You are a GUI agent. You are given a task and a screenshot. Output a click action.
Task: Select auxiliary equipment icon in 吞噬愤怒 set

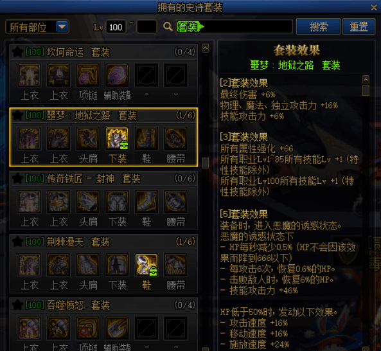click(x=117, y=328)
